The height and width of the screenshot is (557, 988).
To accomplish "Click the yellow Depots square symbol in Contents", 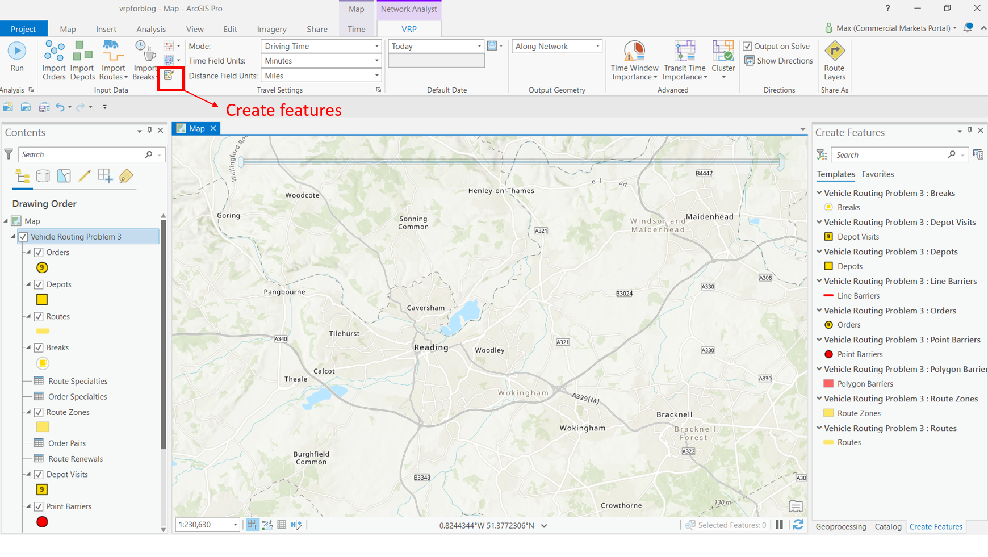I will click(42, 300).
